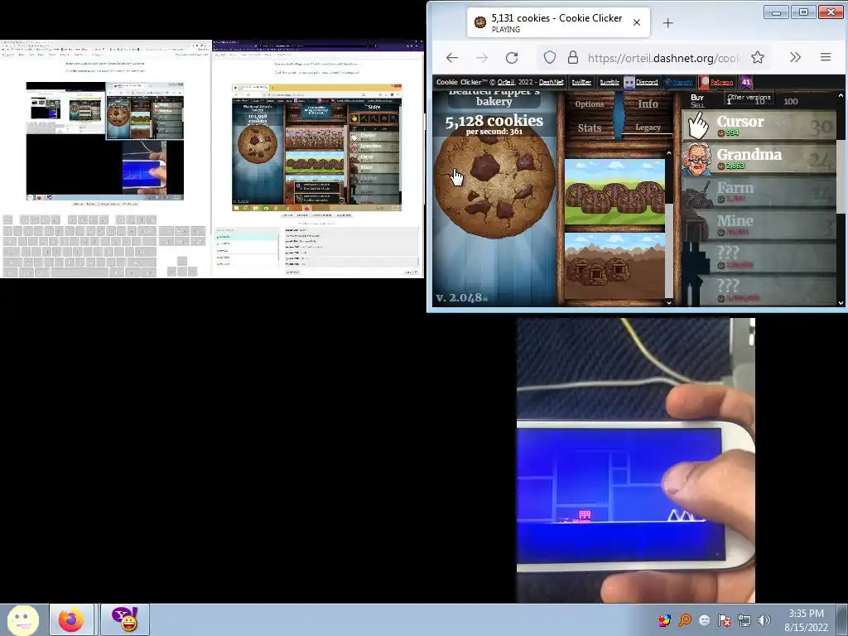848x636 pixels.
Task: Close the Cookie Clicker tab
Action: click(637, 22)
